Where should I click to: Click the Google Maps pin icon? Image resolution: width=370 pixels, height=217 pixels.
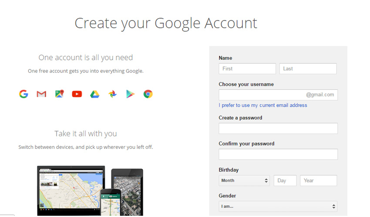point(60,94)
